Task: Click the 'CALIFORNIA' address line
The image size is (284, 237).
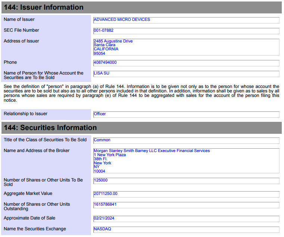Action: coord(106,49)
